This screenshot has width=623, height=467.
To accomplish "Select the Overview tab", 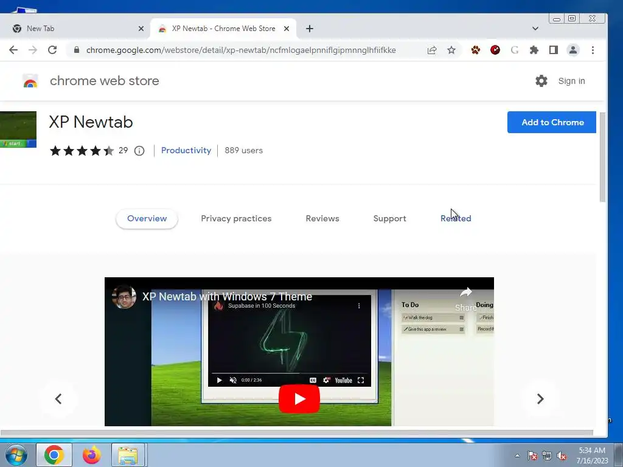I will 147,218.
